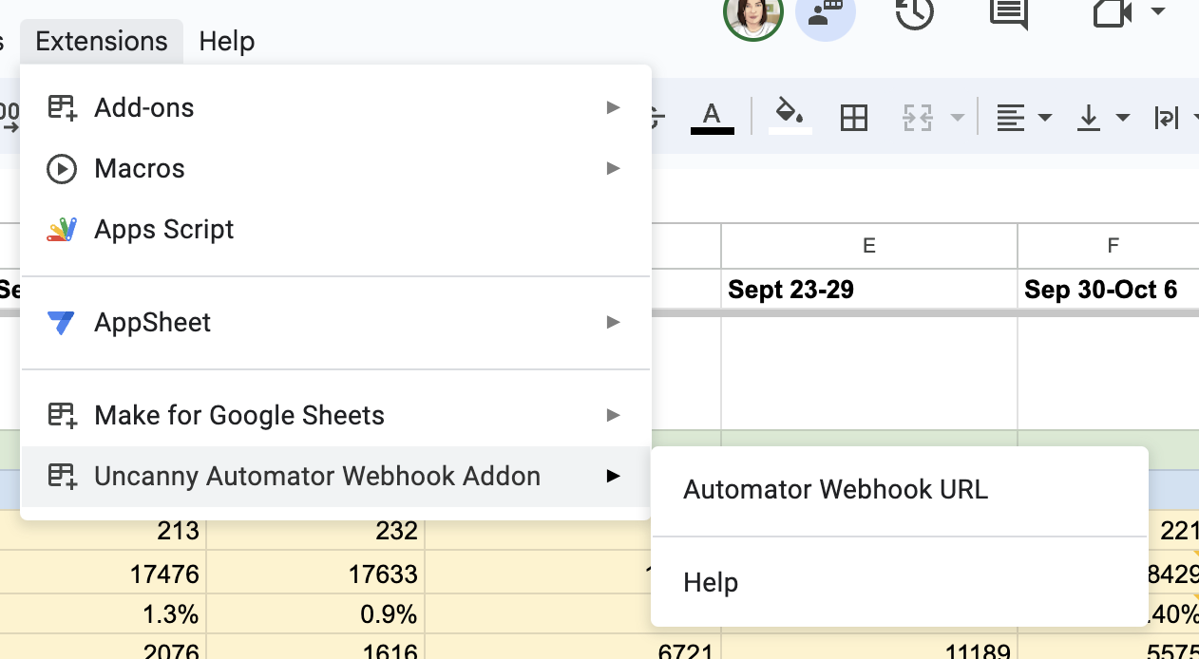The image size is (1199, 659).
Task: Select the fill color paint bucket
Action: [x=790, y=115]
